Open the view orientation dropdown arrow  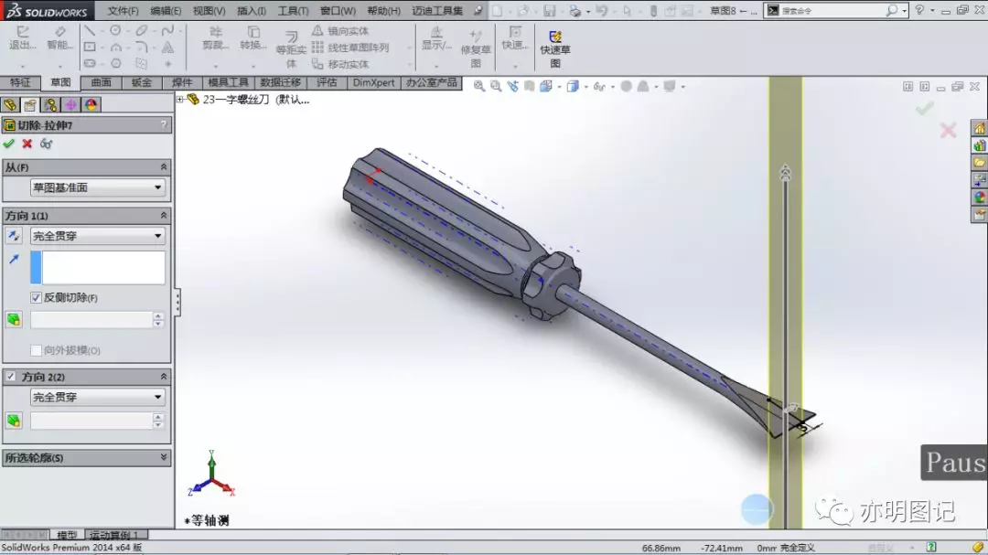[559, 87]
